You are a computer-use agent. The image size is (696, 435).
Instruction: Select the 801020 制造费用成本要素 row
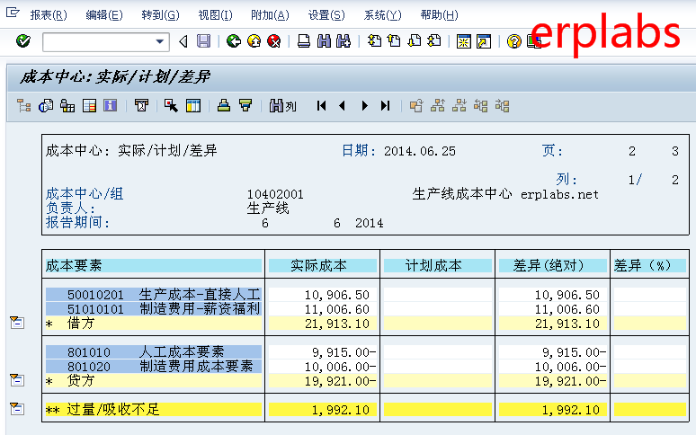(154, 367)
